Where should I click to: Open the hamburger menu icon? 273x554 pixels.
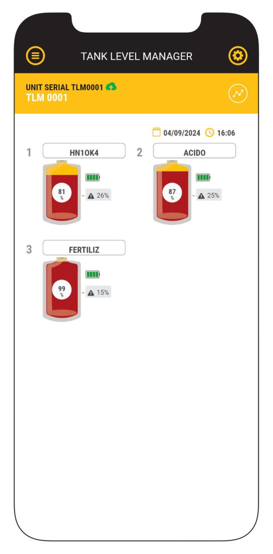pyautogui.click(x=36, y=56)
